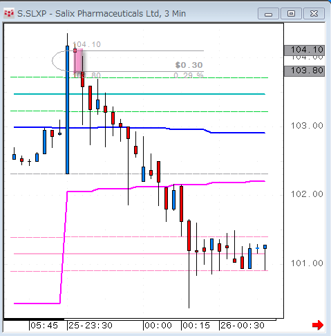This screenshot has height=336, width=331.
Task: Select the teal horizontal line
Action: (x=140, y=94)
